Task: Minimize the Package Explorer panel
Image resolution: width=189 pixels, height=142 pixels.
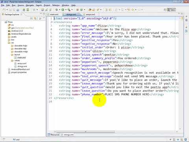Action: tap(41, 14)
